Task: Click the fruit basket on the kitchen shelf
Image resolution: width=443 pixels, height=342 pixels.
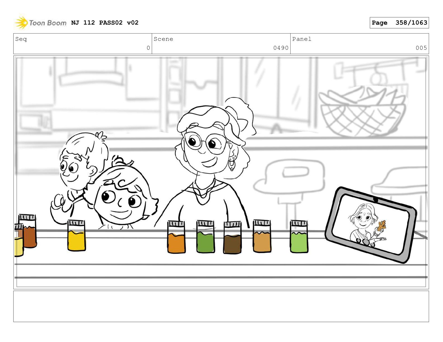Action: point(363,112)
